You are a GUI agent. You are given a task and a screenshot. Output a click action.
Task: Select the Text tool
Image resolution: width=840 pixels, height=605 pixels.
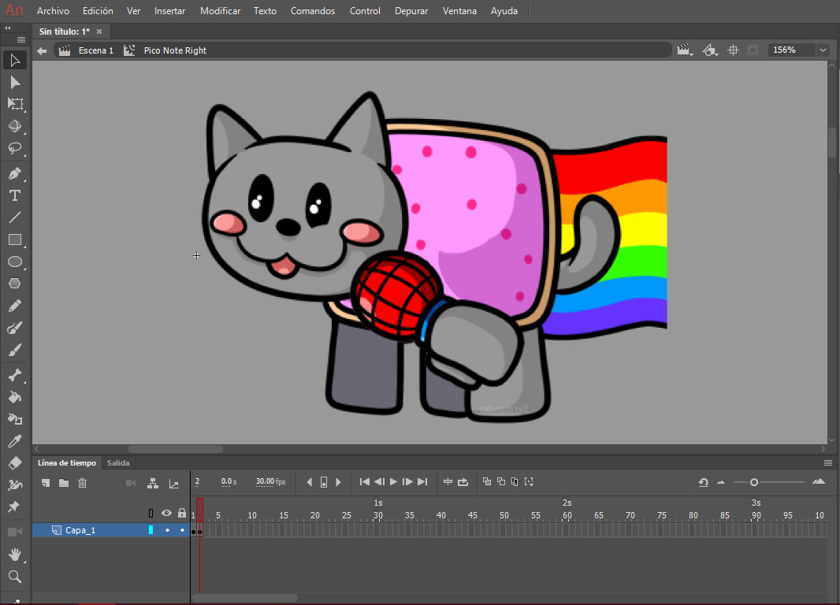14,195
